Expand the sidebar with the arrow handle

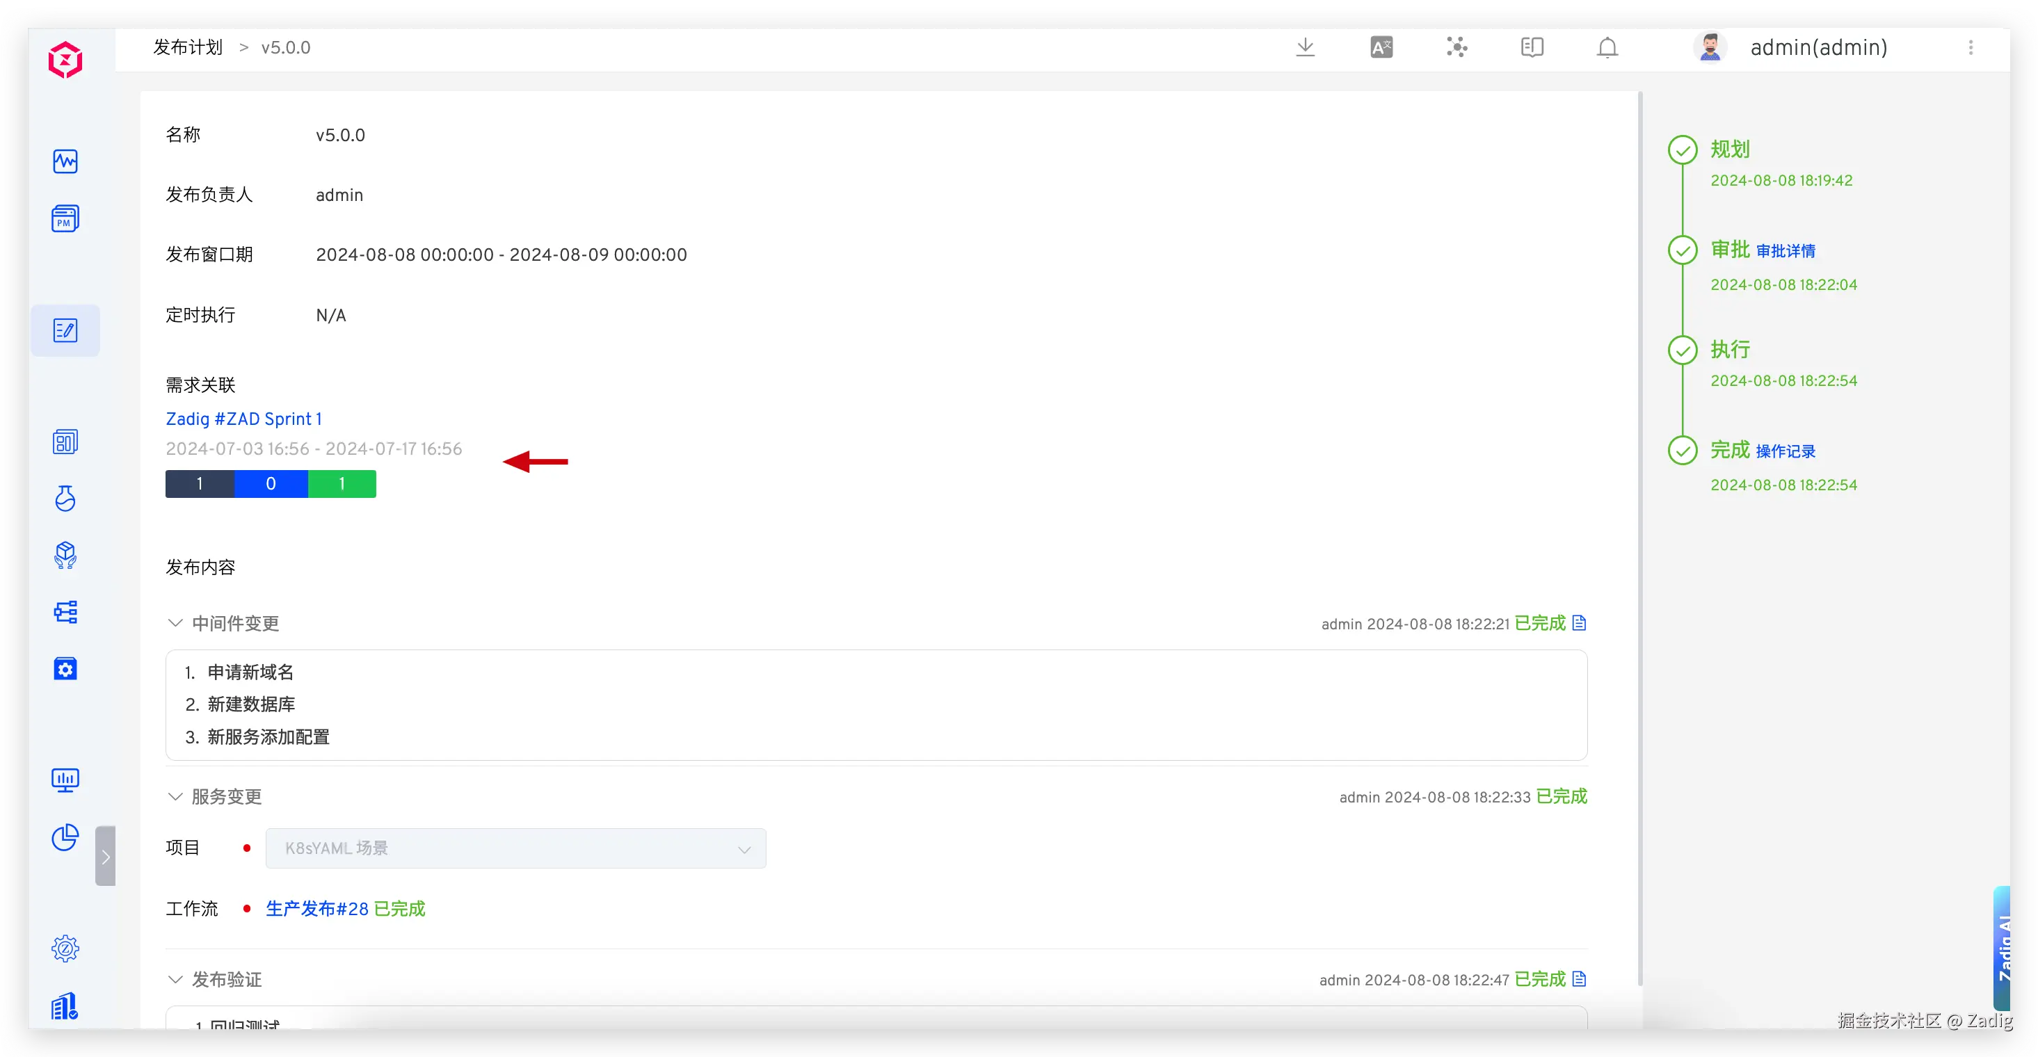(x=105, y=856)
